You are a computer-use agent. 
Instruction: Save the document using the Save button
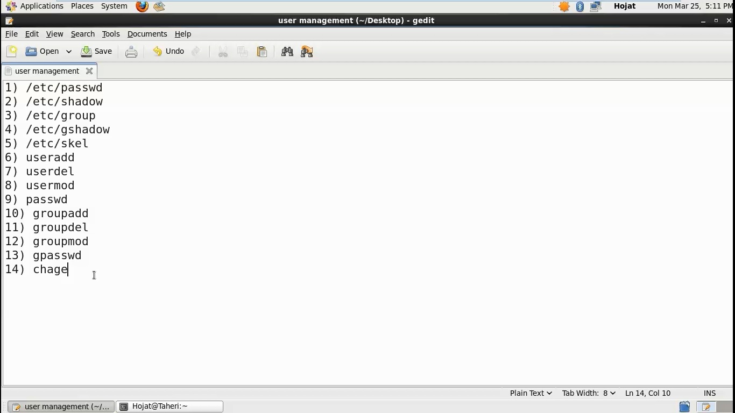pyautogui.click(x=96, y=52)
